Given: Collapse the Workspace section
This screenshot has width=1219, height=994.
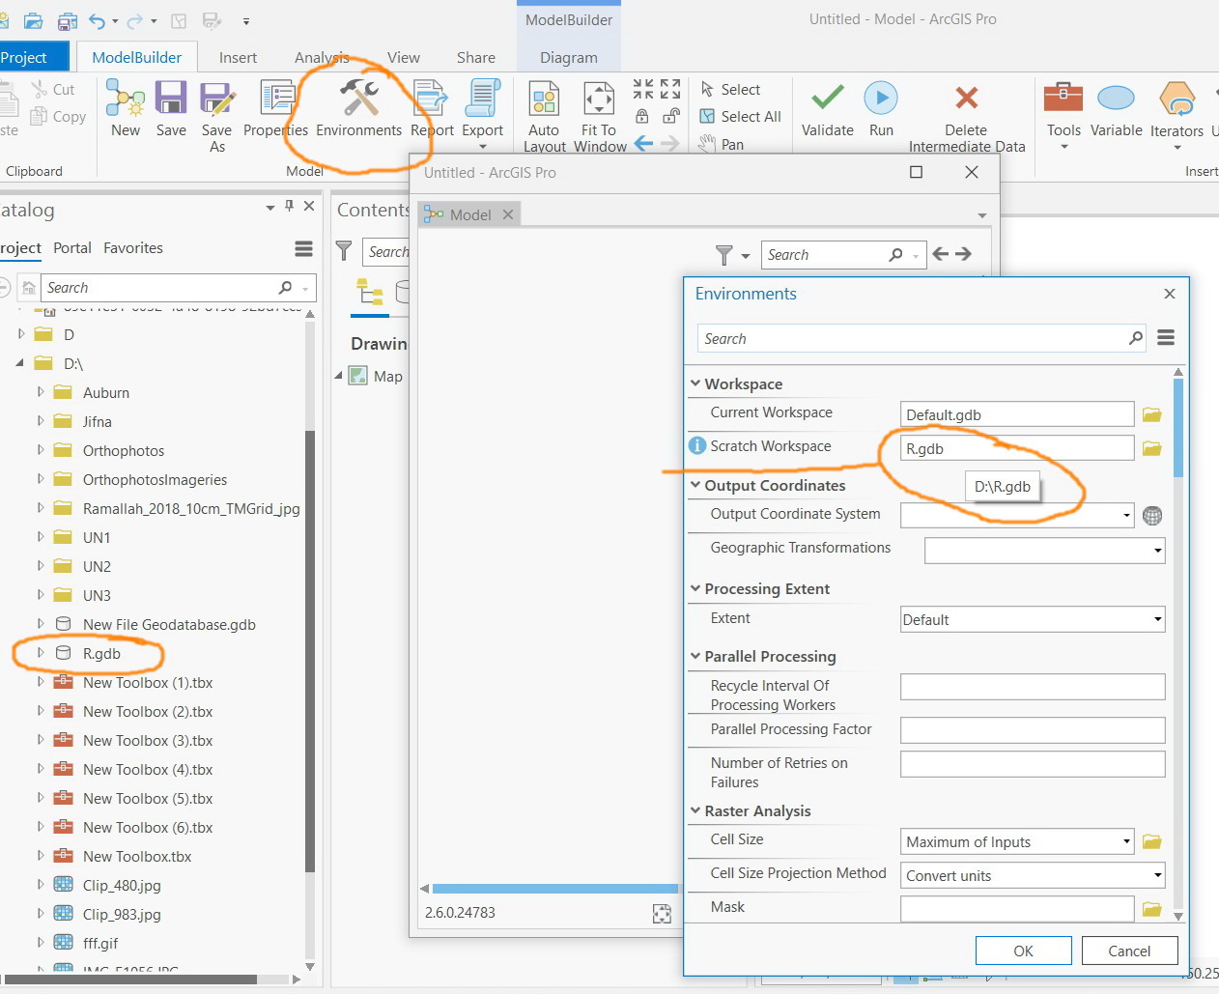Looking at the screenshot, I should click(695, 383).
